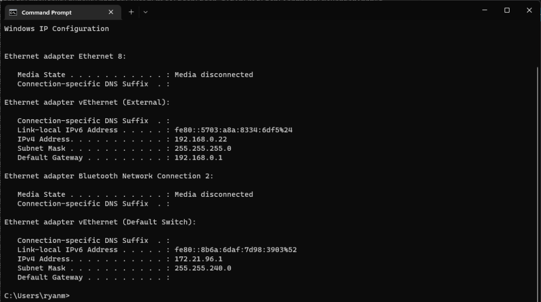Image resolution: width=541 pixels, height=302 pixels.
Task: Click the Windows IP Configuration heading
Action: [57, 29]
